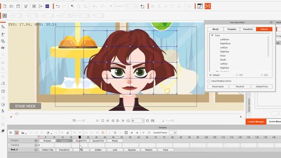Select the Deform tab
Screen dimensions: 281x158
click(x=264, y=29)
